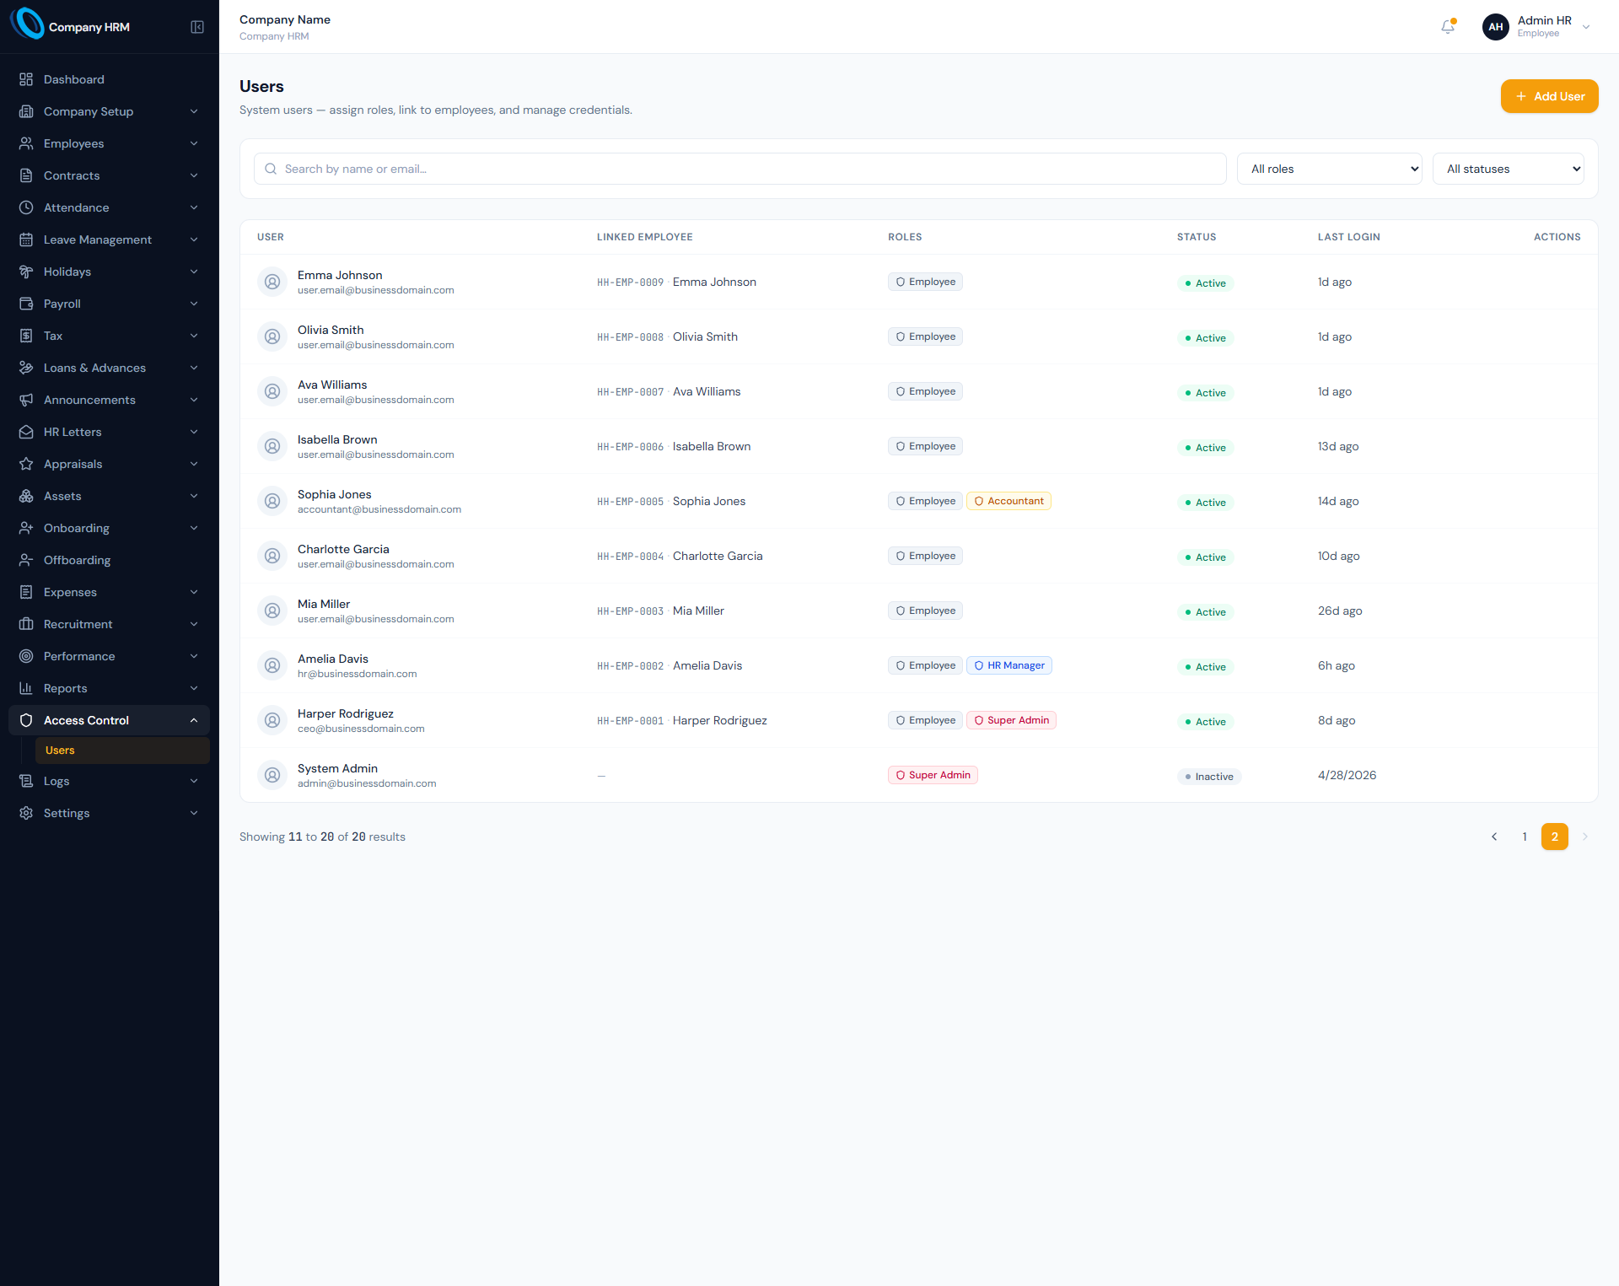Click the Assets boxes icon
The height and width of the screenshot is (1286, 1619).
tap(26, 496)
